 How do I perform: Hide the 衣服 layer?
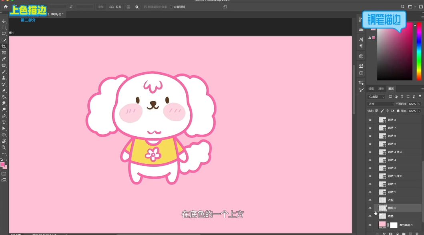point(370,200)
